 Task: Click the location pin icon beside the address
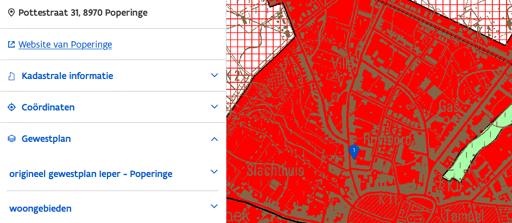point(11,12)
